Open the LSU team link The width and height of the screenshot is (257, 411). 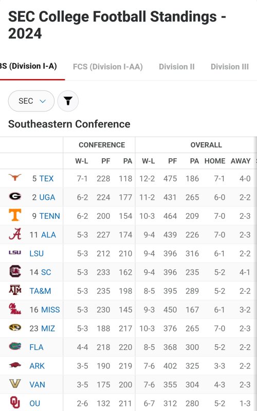(36, 253)
